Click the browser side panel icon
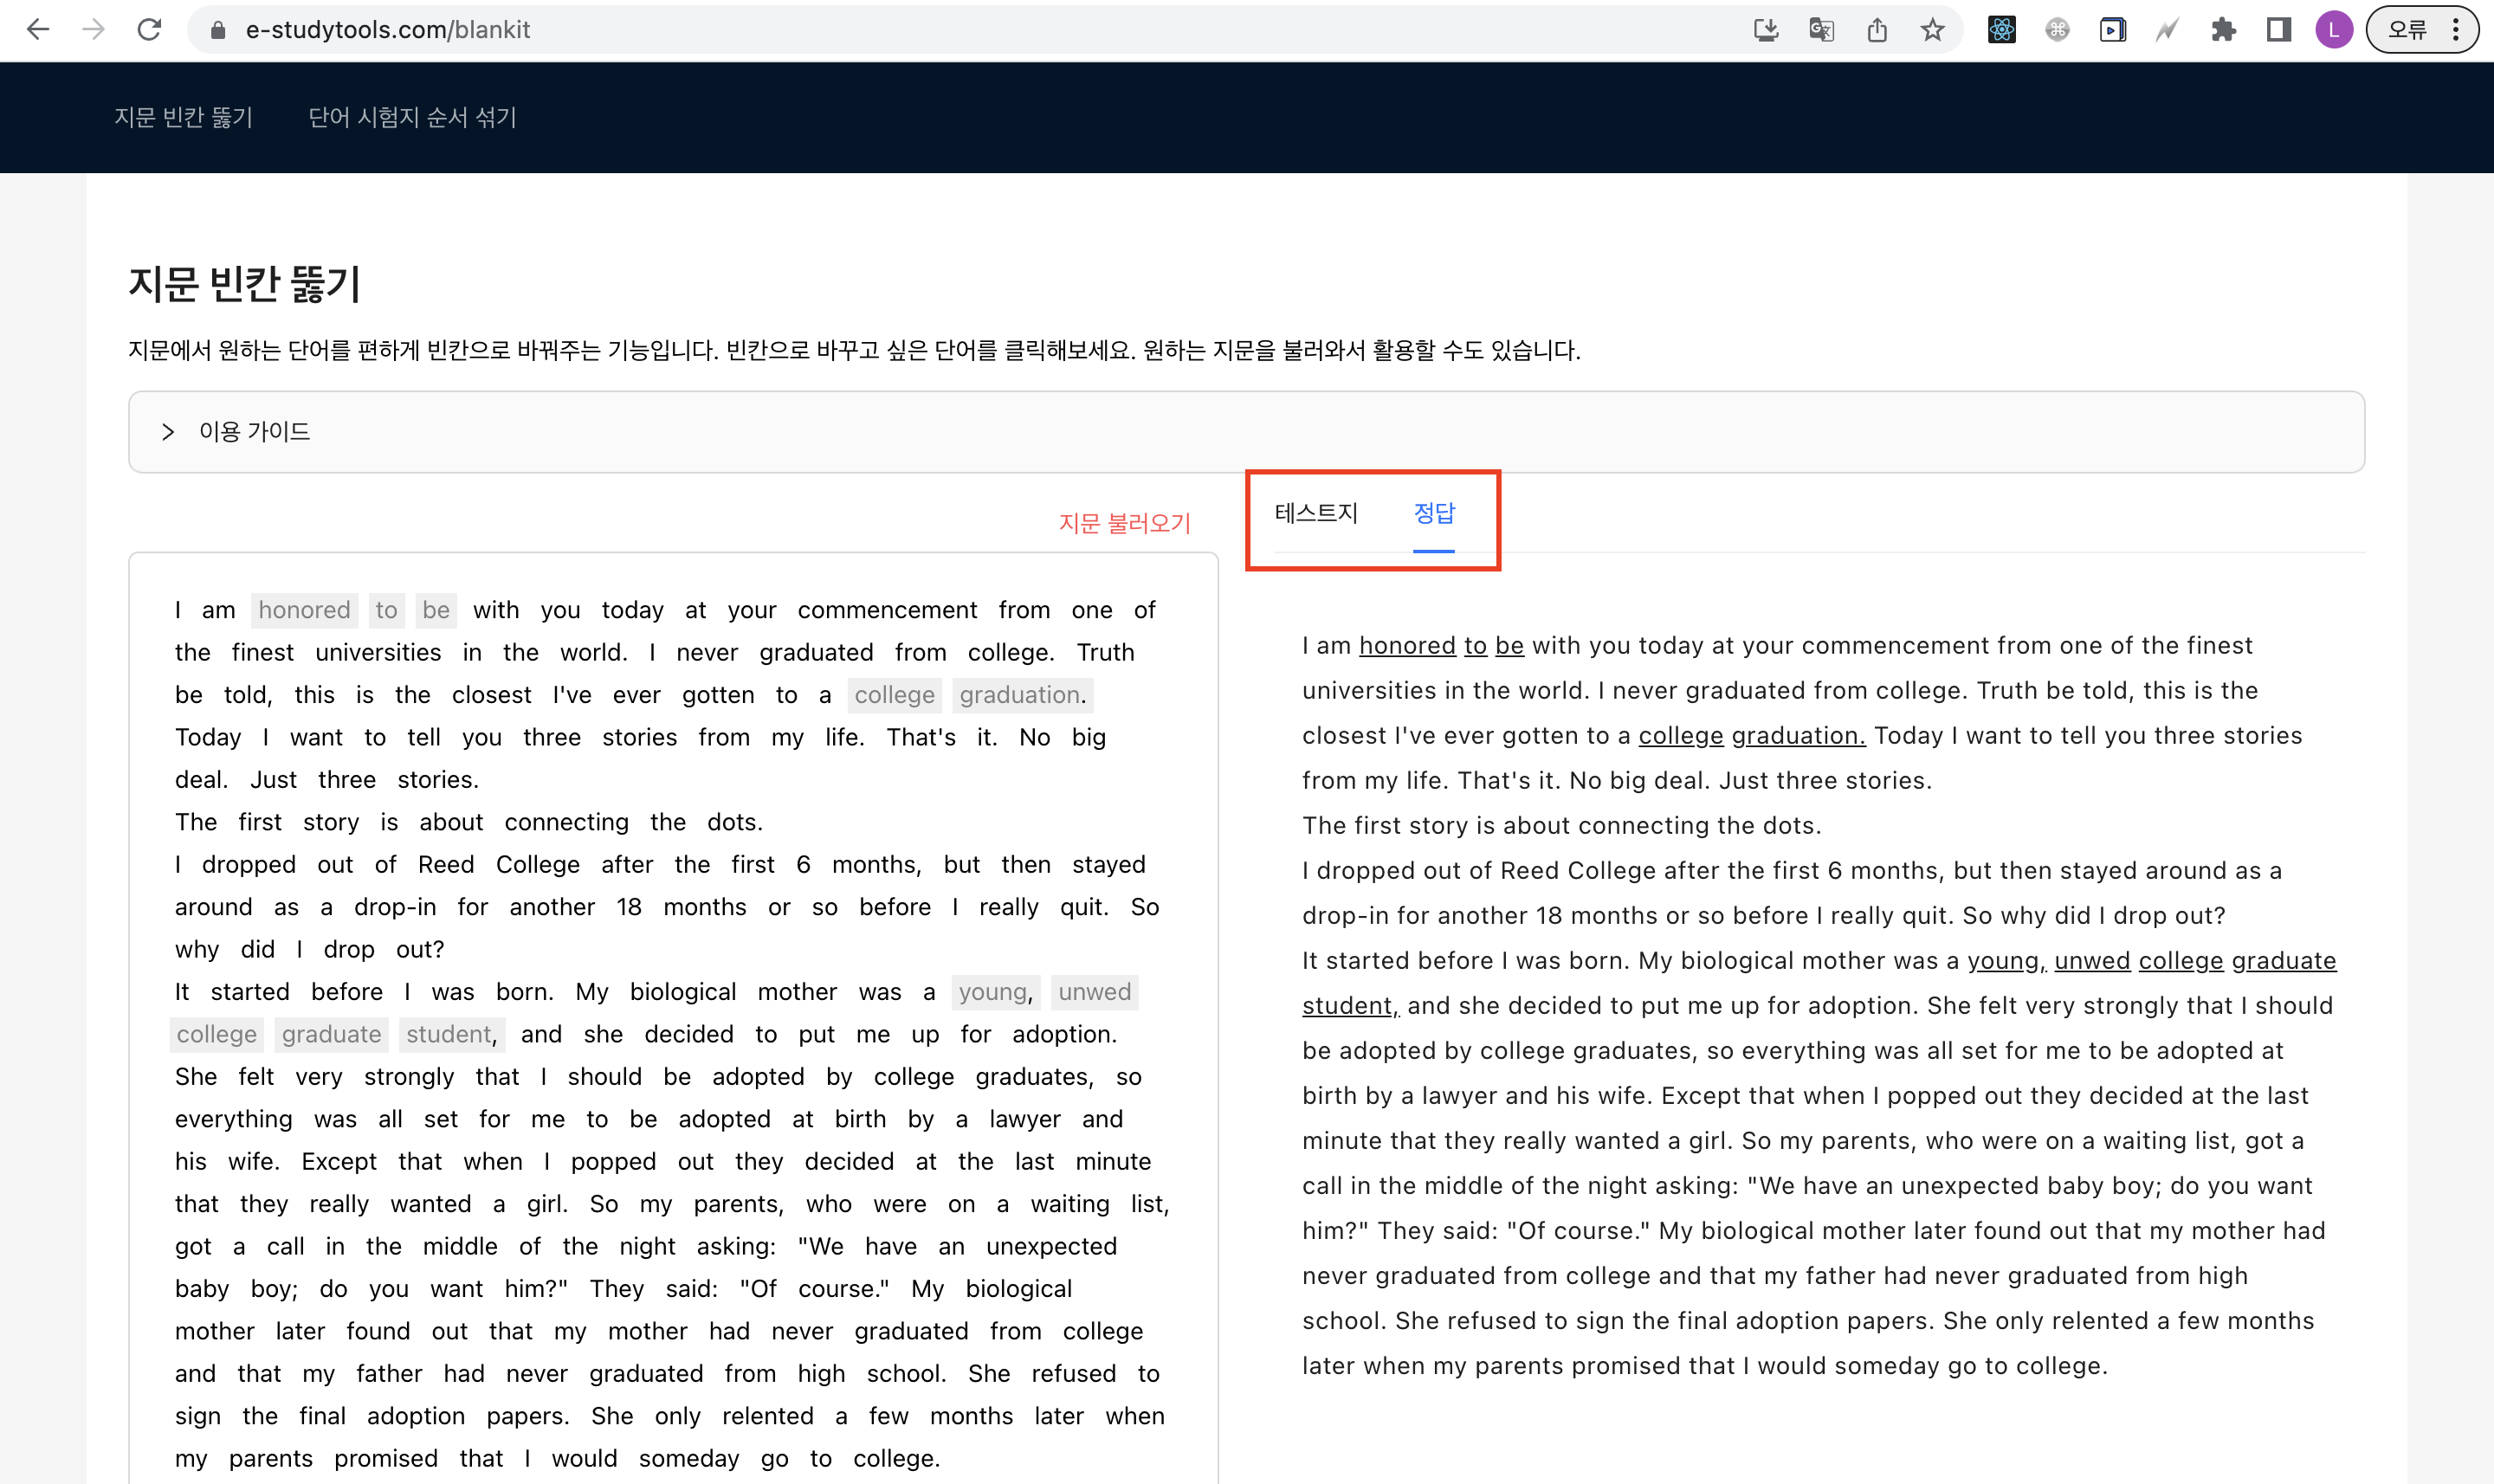 2279,30
